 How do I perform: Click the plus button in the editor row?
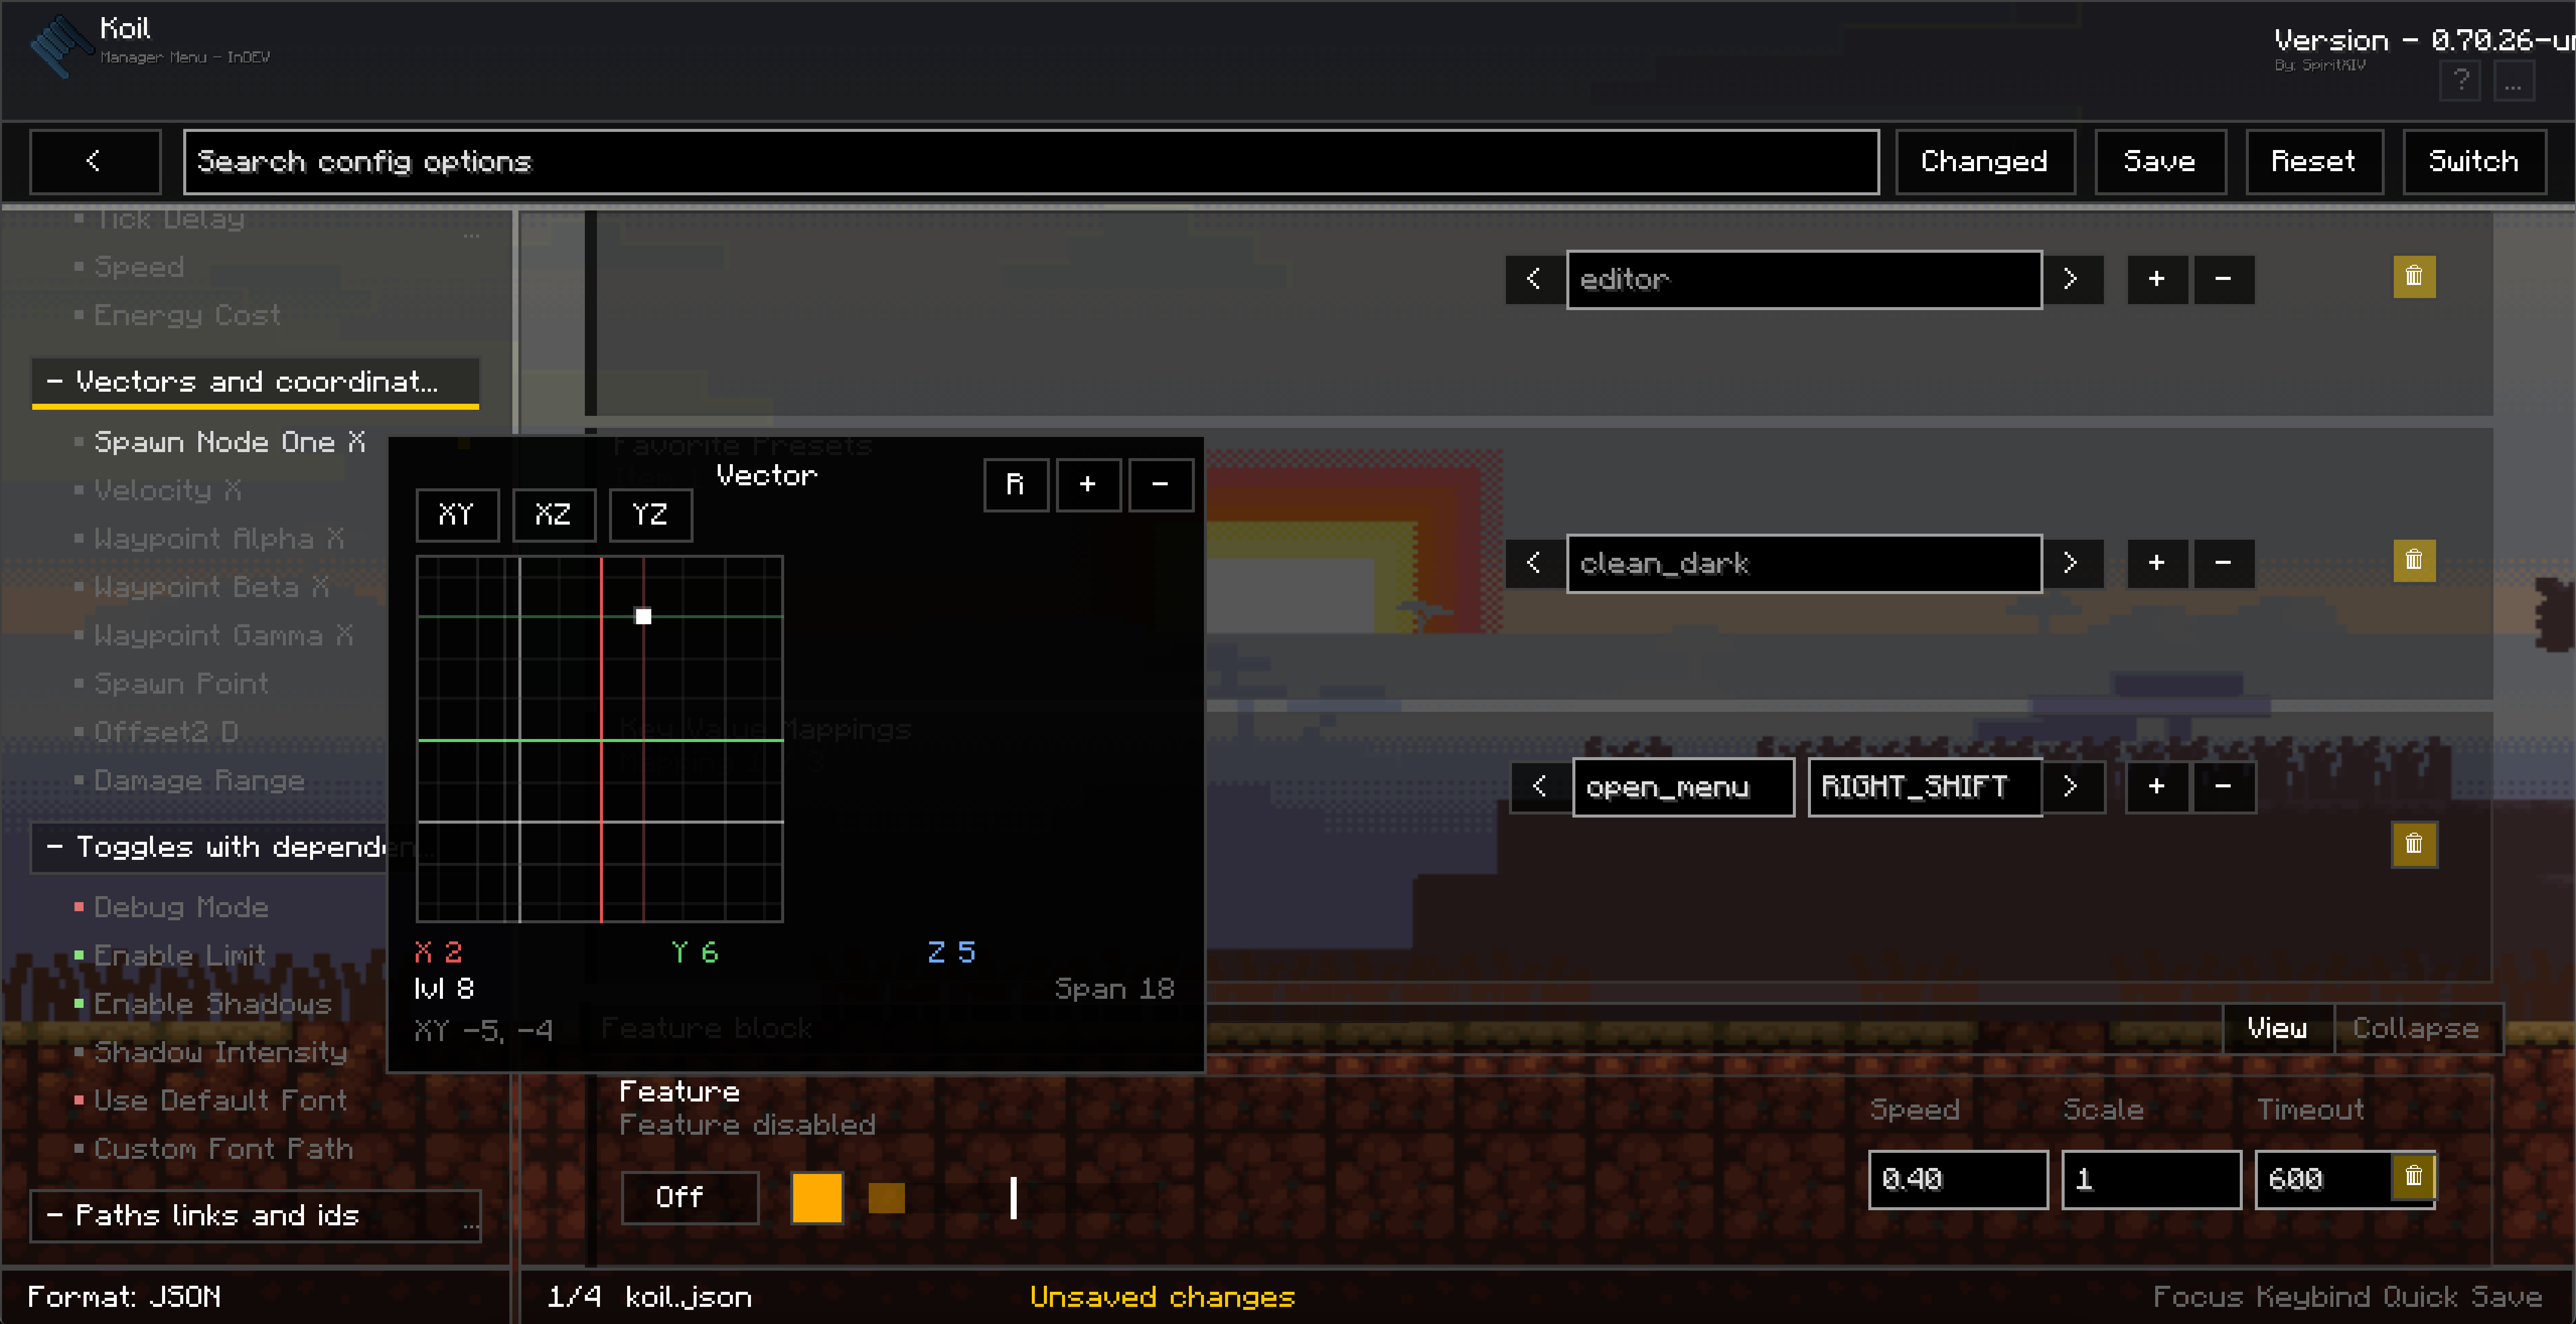[2157, 279]
